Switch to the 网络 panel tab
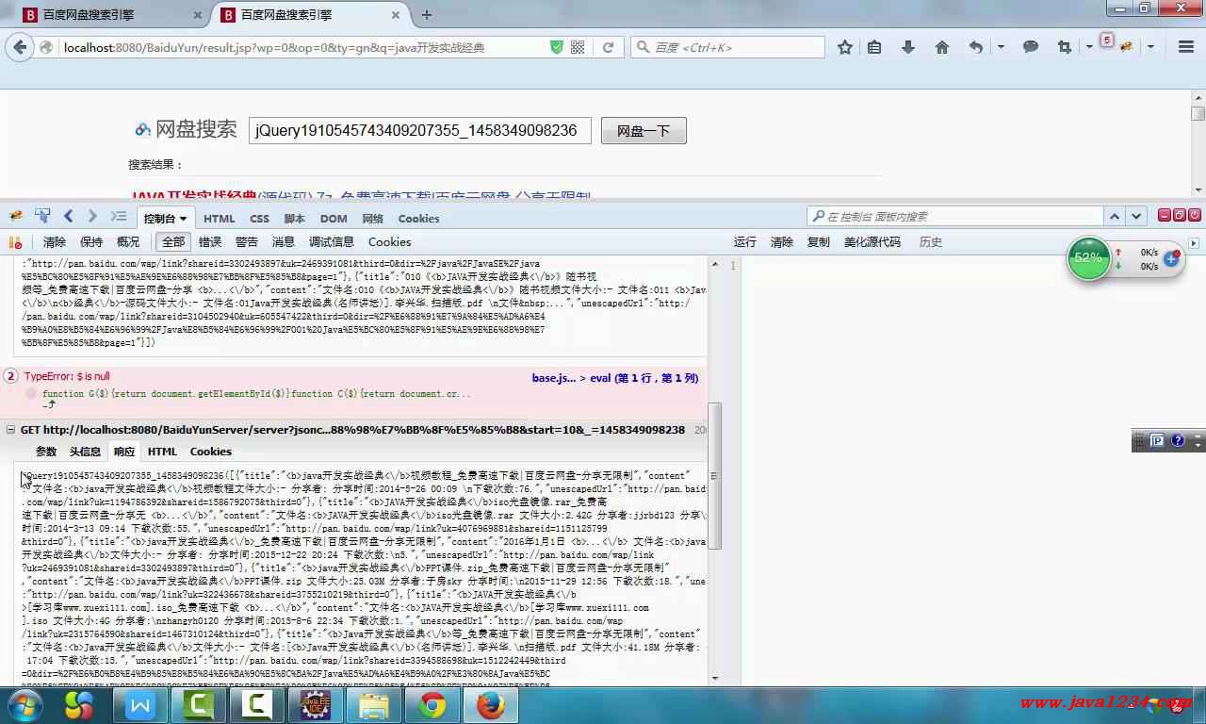The height and width of the screenshot is (724, 1206). 373,219
